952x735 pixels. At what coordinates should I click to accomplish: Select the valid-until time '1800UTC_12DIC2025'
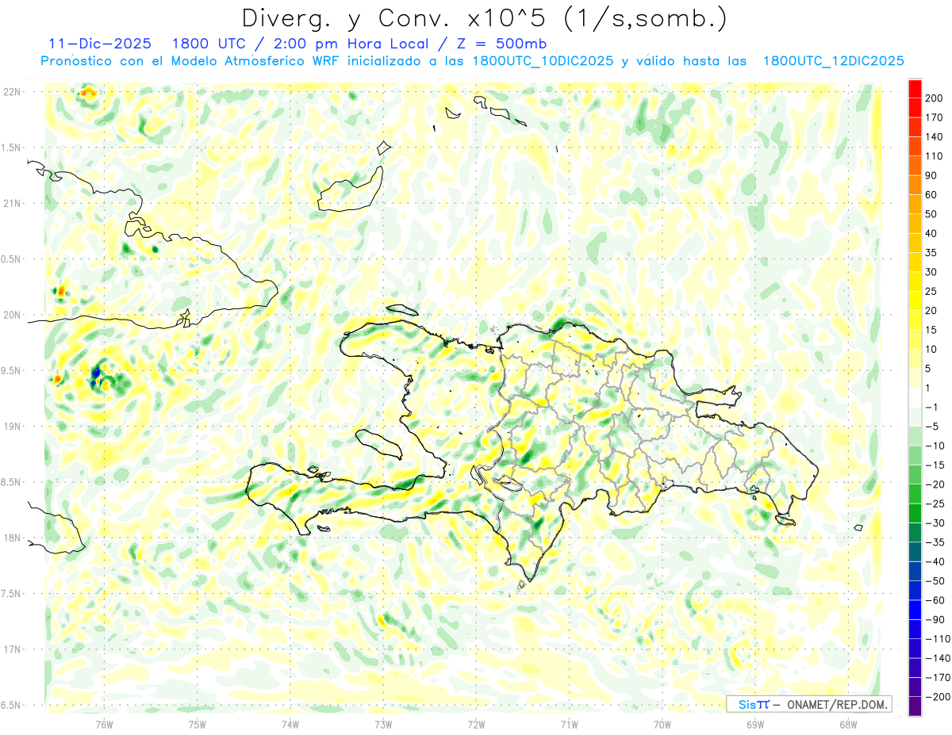click(x=834, y=61)
